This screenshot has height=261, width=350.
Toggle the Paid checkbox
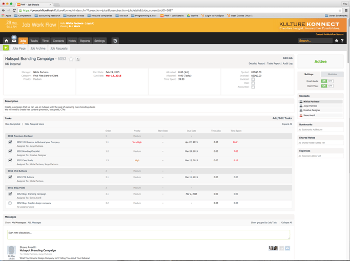(253, 83)
